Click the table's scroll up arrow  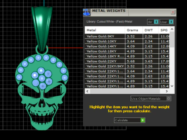(172, 29)
